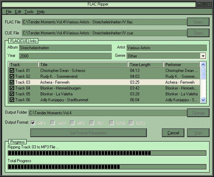Maximize the FLAC Ripper window

pyautogui.click(x=204, y=4)
